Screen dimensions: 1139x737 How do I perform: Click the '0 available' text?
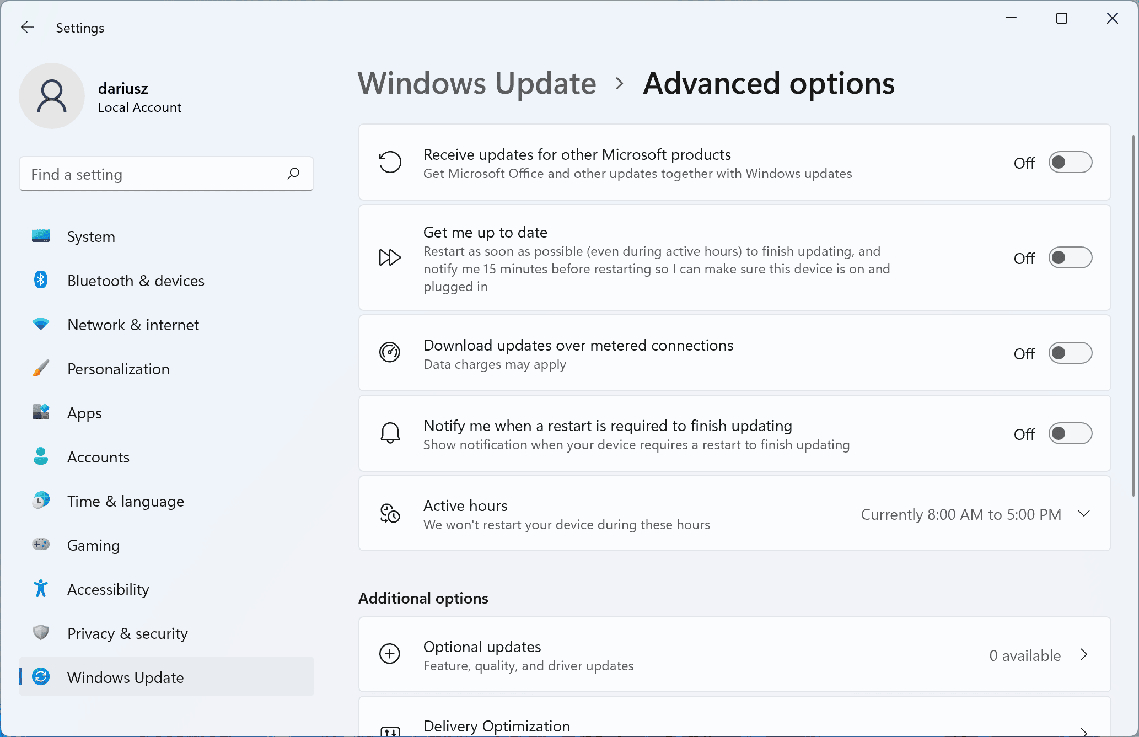pos(1025,655)
